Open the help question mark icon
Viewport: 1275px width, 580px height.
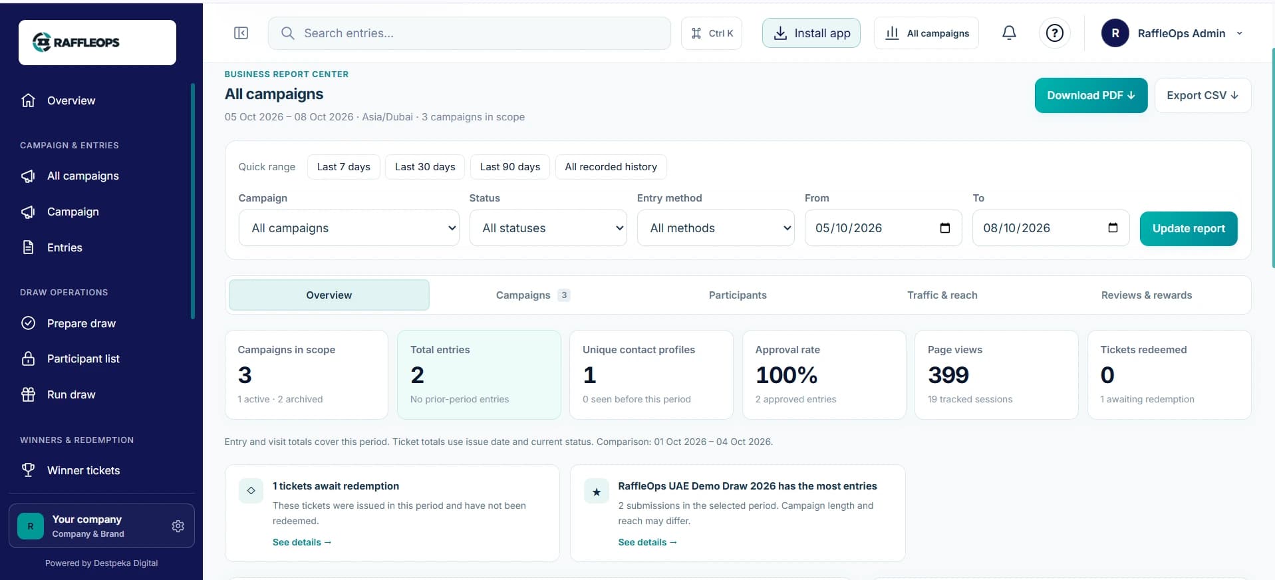point(1054,33)
